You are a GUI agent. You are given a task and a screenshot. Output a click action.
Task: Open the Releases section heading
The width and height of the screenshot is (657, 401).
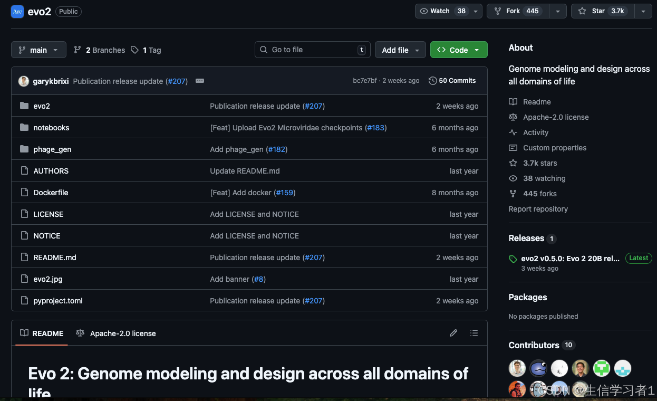tap(526, 238)
